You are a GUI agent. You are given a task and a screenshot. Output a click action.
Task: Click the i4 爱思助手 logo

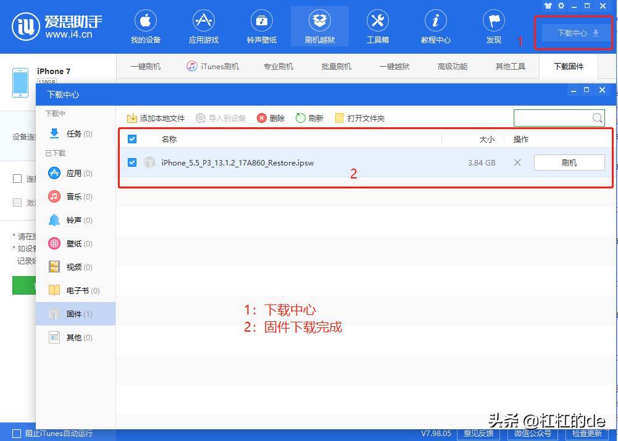(57, 27)
